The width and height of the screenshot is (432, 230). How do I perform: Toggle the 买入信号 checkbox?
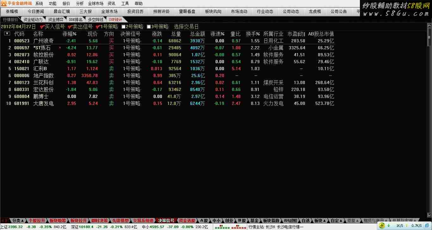42,27
